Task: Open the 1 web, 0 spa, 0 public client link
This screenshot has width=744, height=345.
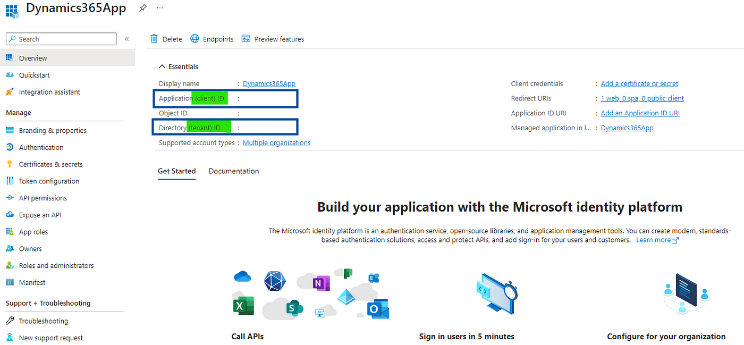Action: point(642,98)
